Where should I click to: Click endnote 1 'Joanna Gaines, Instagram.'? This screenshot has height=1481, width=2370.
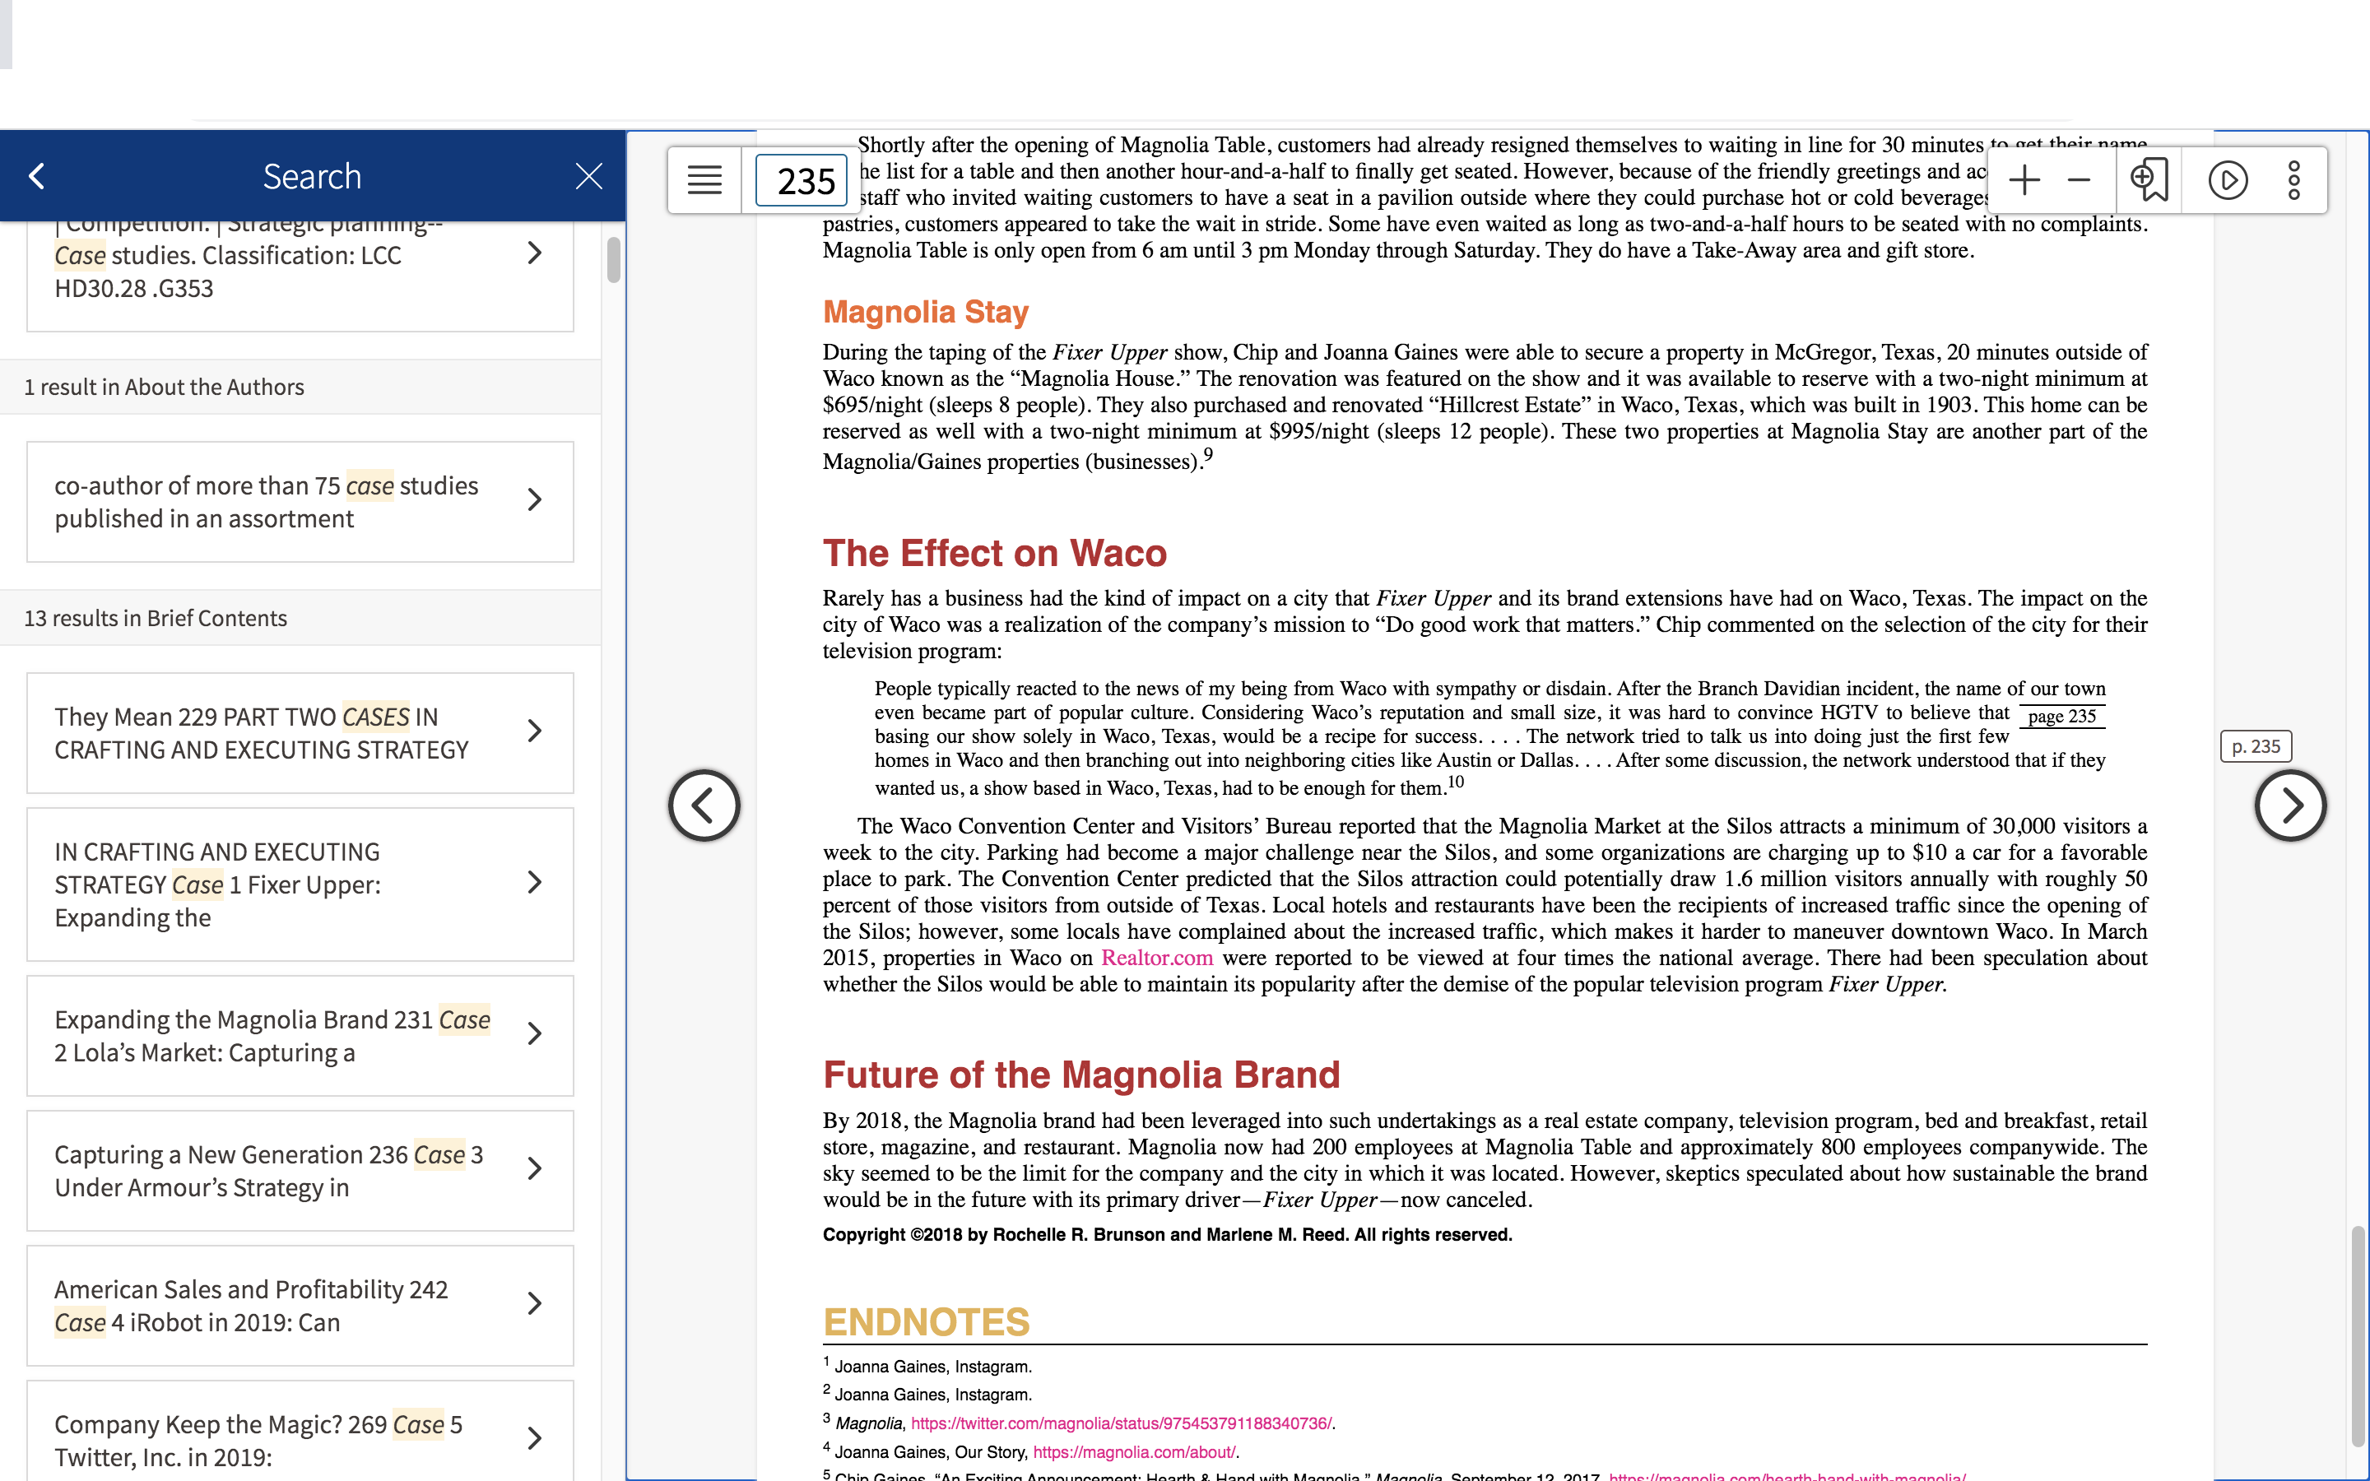tap(927, 1367)
